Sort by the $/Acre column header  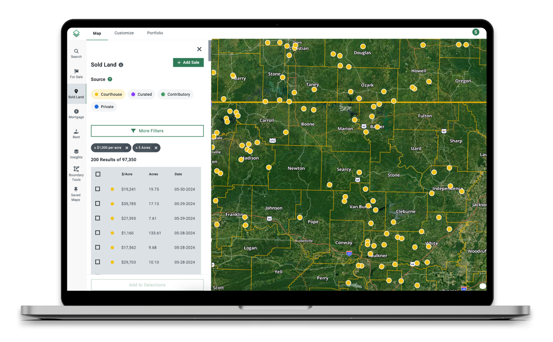(127, 174)
